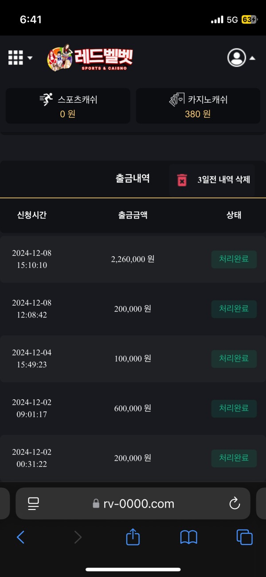Click 처리완료 for the 2,260,000 원 withdrawal
Viewport: 266px width, 577px height.
tap(234, 259)
